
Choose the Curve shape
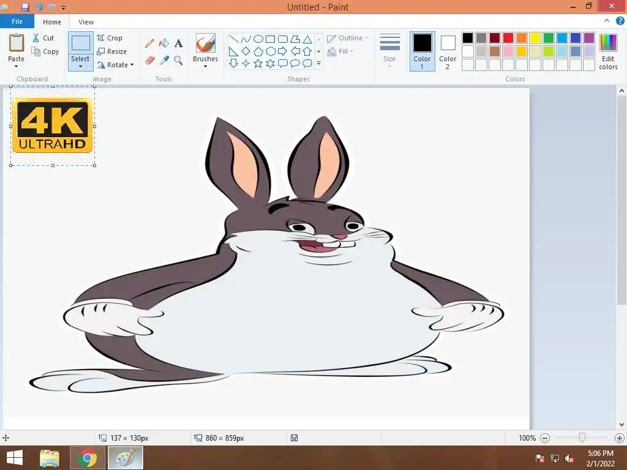click(x=246, y=39)
